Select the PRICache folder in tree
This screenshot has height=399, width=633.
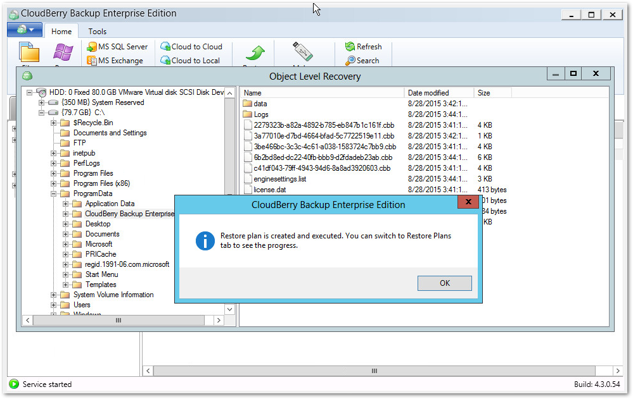click(x=101, y=254)
